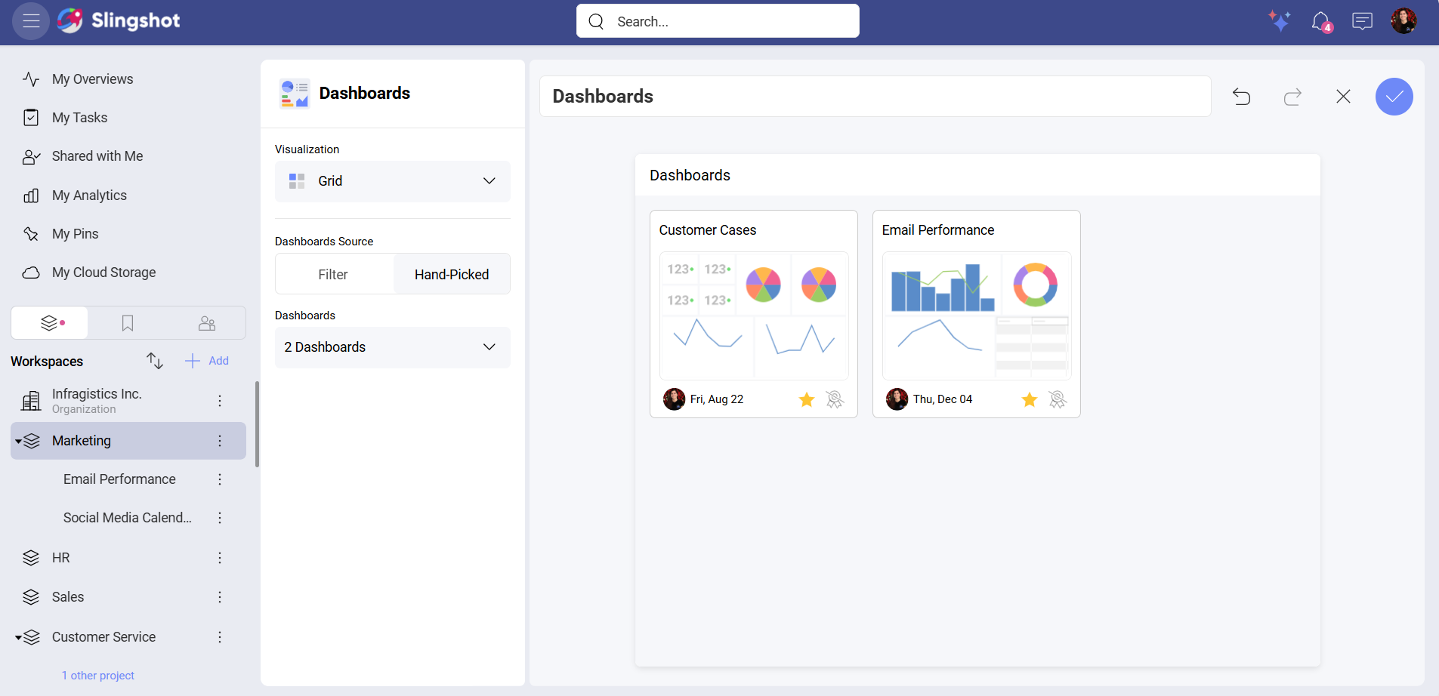The height and width of the screenshot is (696, 1439).
Task: Collapse the Marketing workspace
Action: (x=20, y=440)
